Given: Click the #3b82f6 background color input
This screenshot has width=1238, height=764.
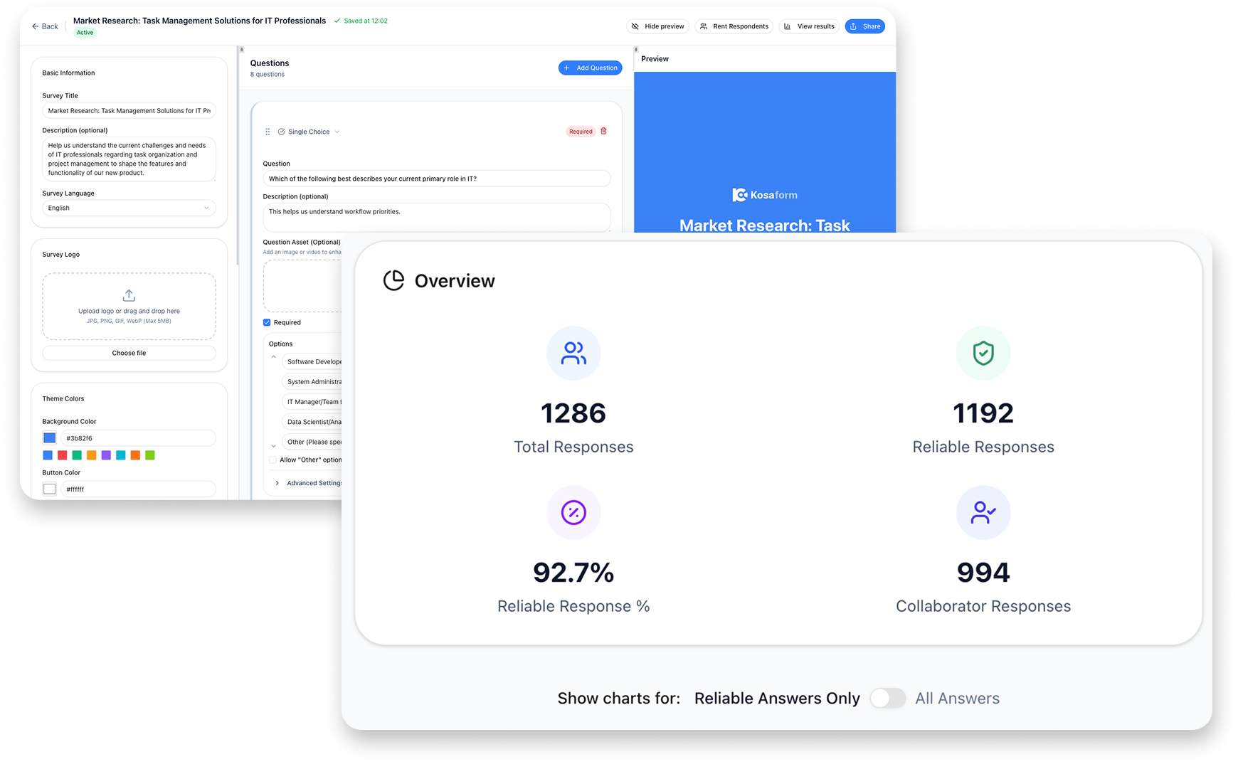Looking at the screenshot, I should click(x=138, y=437).
